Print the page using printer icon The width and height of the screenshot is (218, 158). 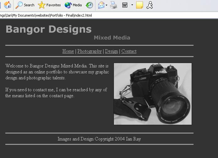[114, 5]
